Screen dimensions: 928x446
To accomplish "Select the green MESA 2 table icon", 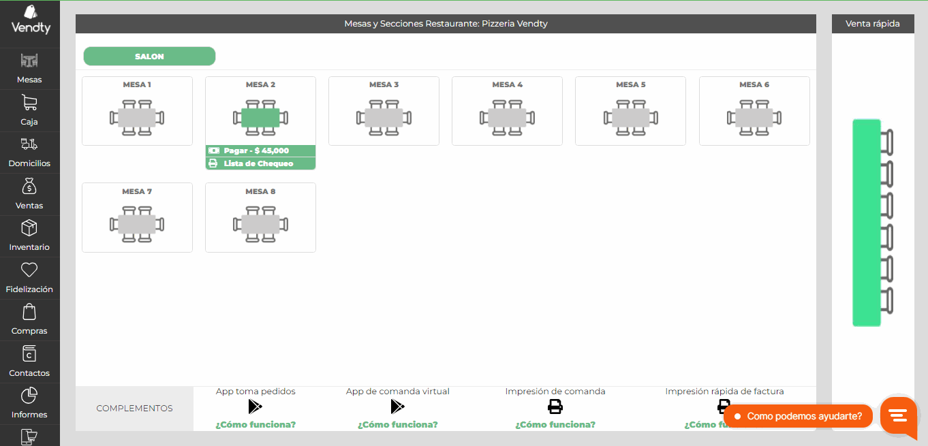I will coord(260,118).
